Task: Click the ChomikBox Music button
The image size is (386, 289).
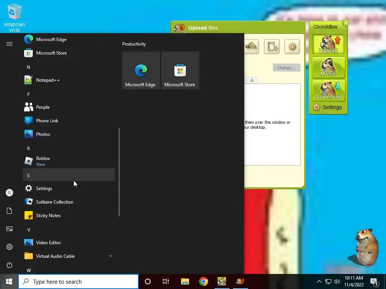Action: (x=328, y=67)
